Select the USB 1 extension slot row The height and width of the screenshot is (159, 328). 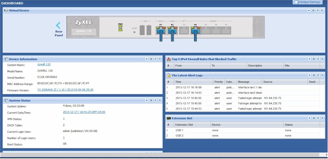coord(243,130)
